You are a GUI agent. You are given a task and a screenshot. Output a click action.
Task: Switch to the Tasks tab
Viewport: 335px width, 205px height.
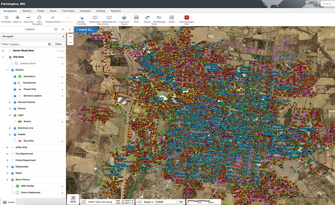click(40, 11)
